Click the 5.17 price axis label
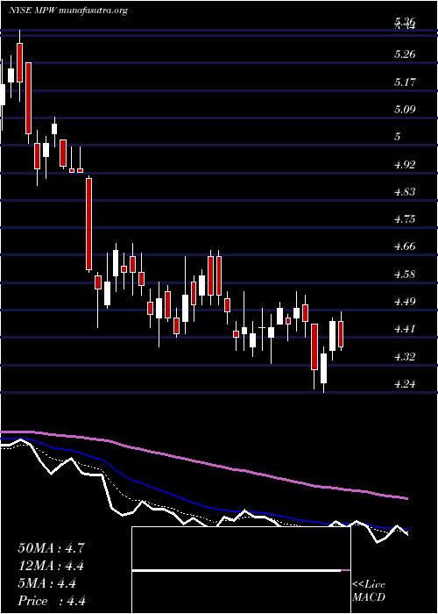Screen dimensions: 438x614 tap(405, 82)
